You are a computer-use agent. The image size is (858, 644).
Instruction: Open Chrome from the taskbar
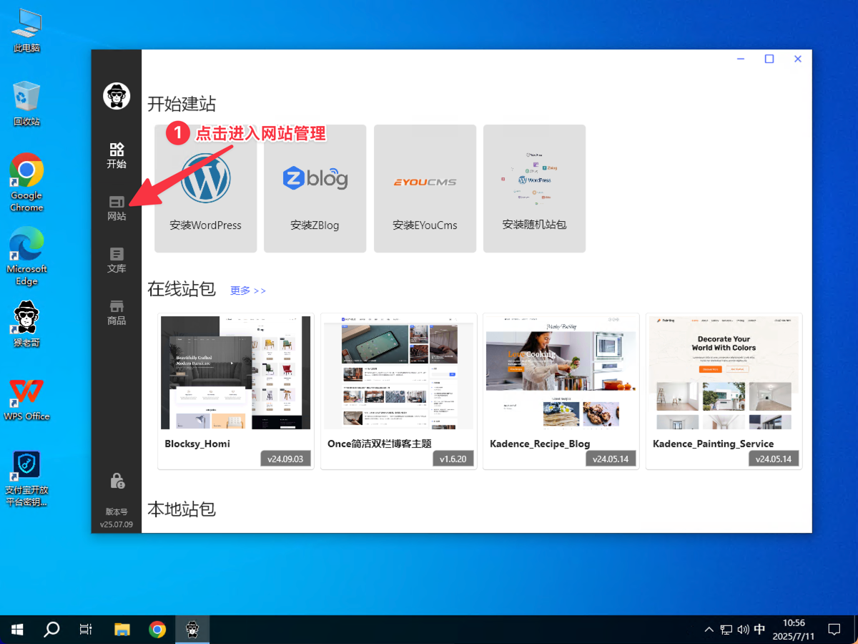157,630
